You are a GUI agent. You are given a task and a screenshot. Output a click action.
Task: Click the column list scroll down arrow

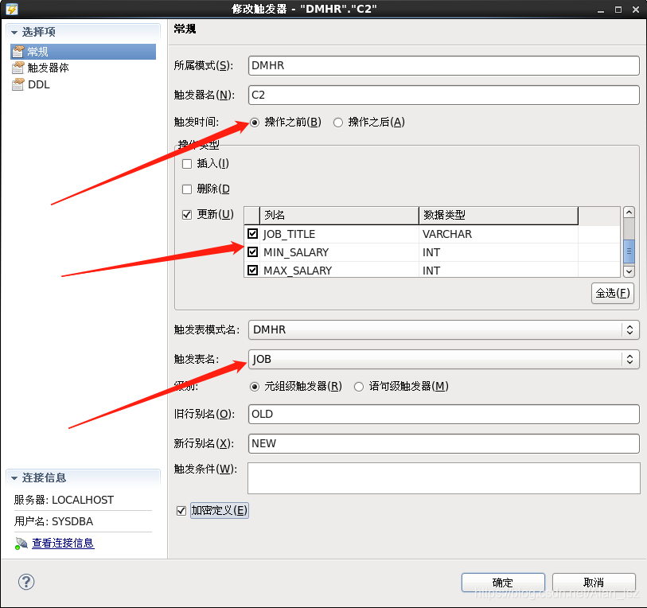[629, 271]
